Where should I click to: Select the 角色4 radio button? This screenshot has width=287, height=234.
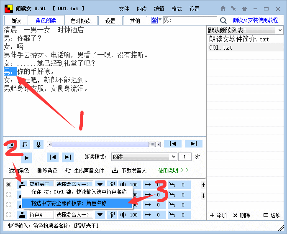[8, 215]
